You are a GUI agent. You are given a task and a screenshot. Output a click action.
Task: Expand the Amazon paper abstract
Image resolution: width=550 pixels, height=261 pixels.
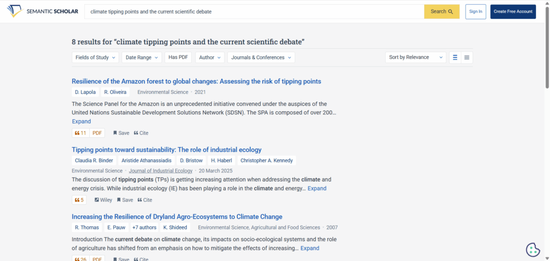(x=82, y=121)
